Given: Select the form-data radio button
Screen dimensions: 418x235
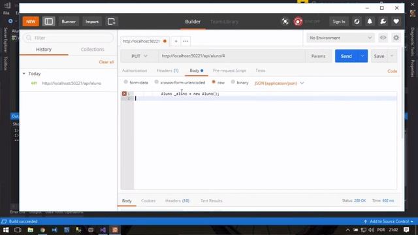Looking at the screenshot, I should click(125, 82).
